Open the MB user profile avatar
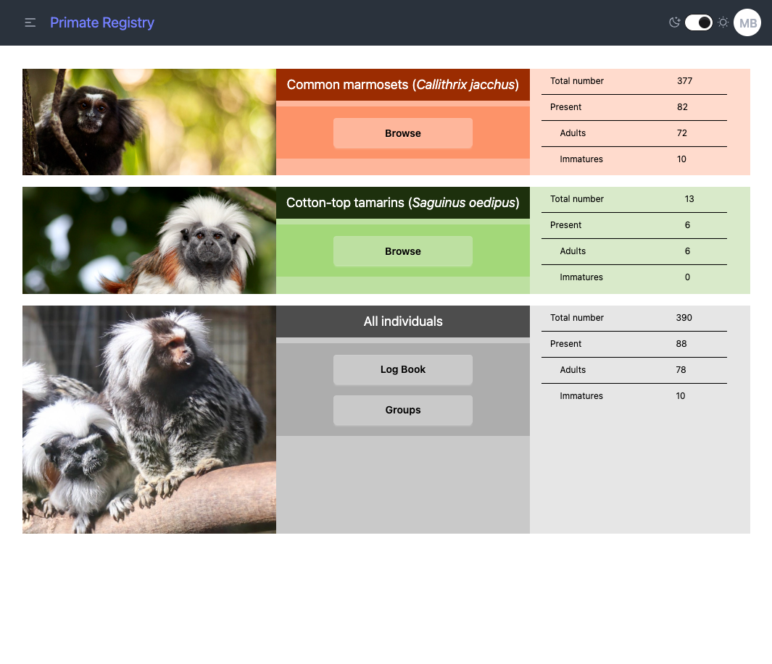772x664 pixels. tap(747, 22)
